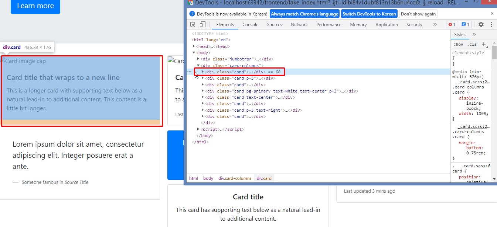Open the DevTools three-dot customize menu
The height and width of the screenshot is (227, 497).
click(x=491, y=25)
